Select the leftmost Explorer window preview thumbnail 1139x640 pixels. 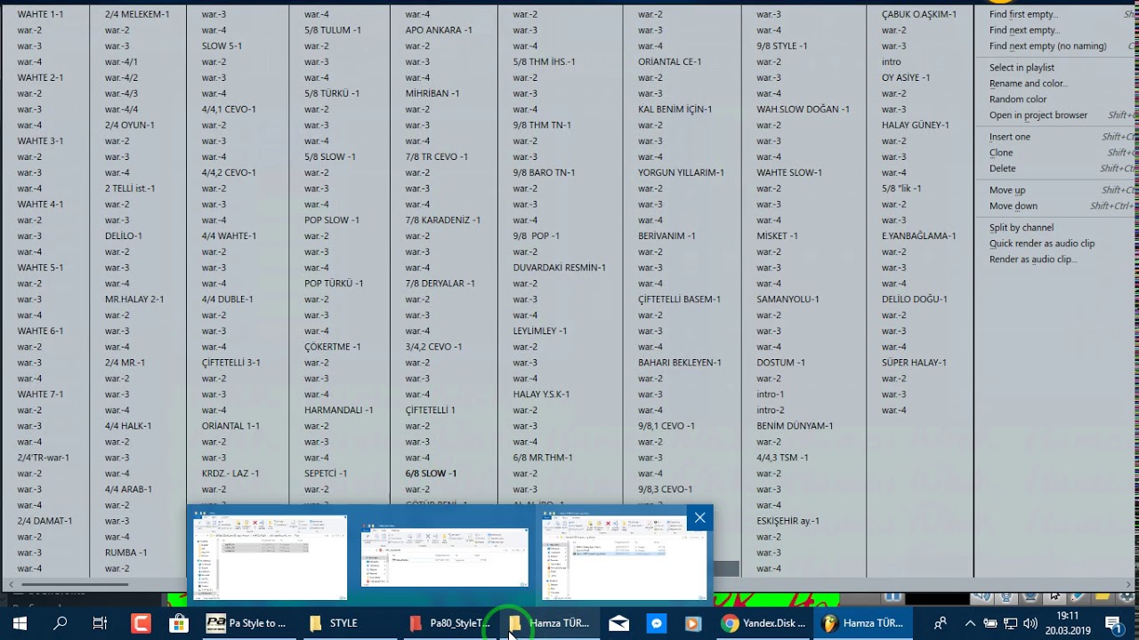271,556
